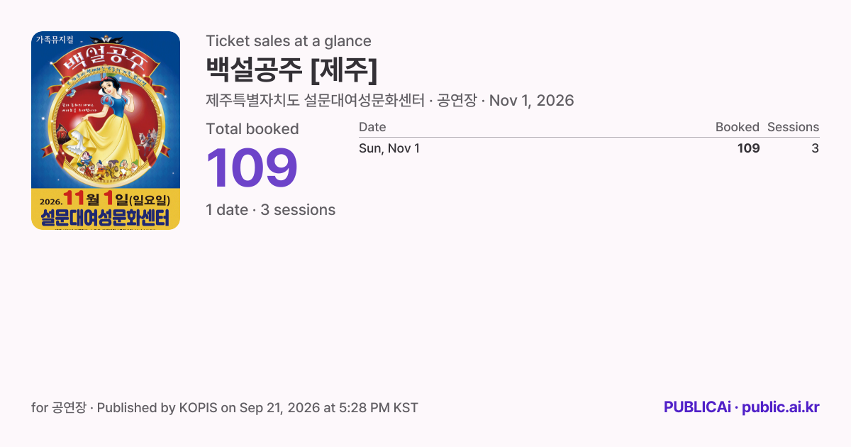Click the sessions count 3 in the row
The image size is (851, 447).
[x=816, y=148]
